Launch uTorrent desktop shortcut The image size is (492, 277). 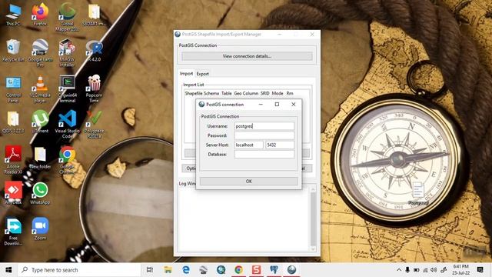pos(40,122)
